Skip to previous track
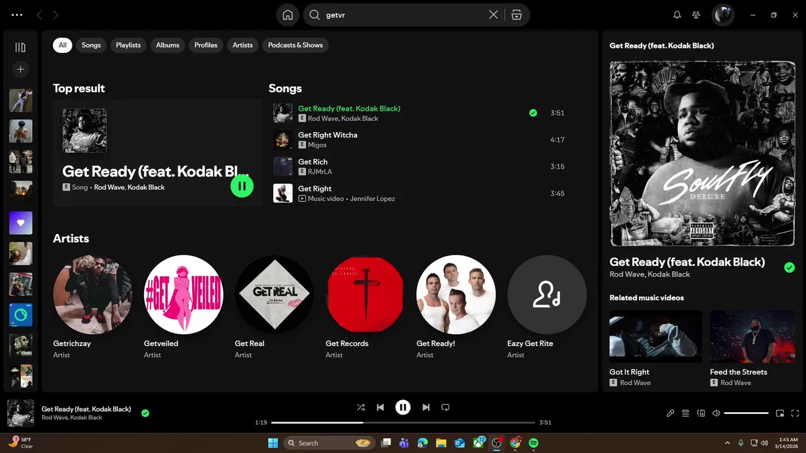 380,408
